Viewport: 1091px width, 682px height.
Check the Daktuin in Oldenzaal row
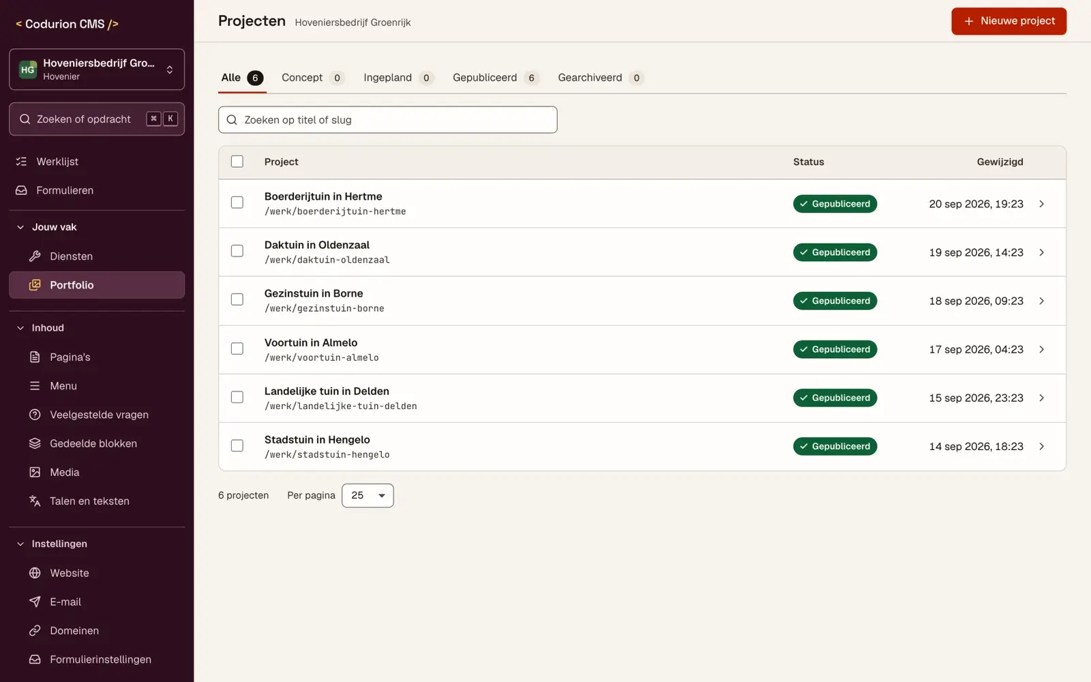pos(237,251)
